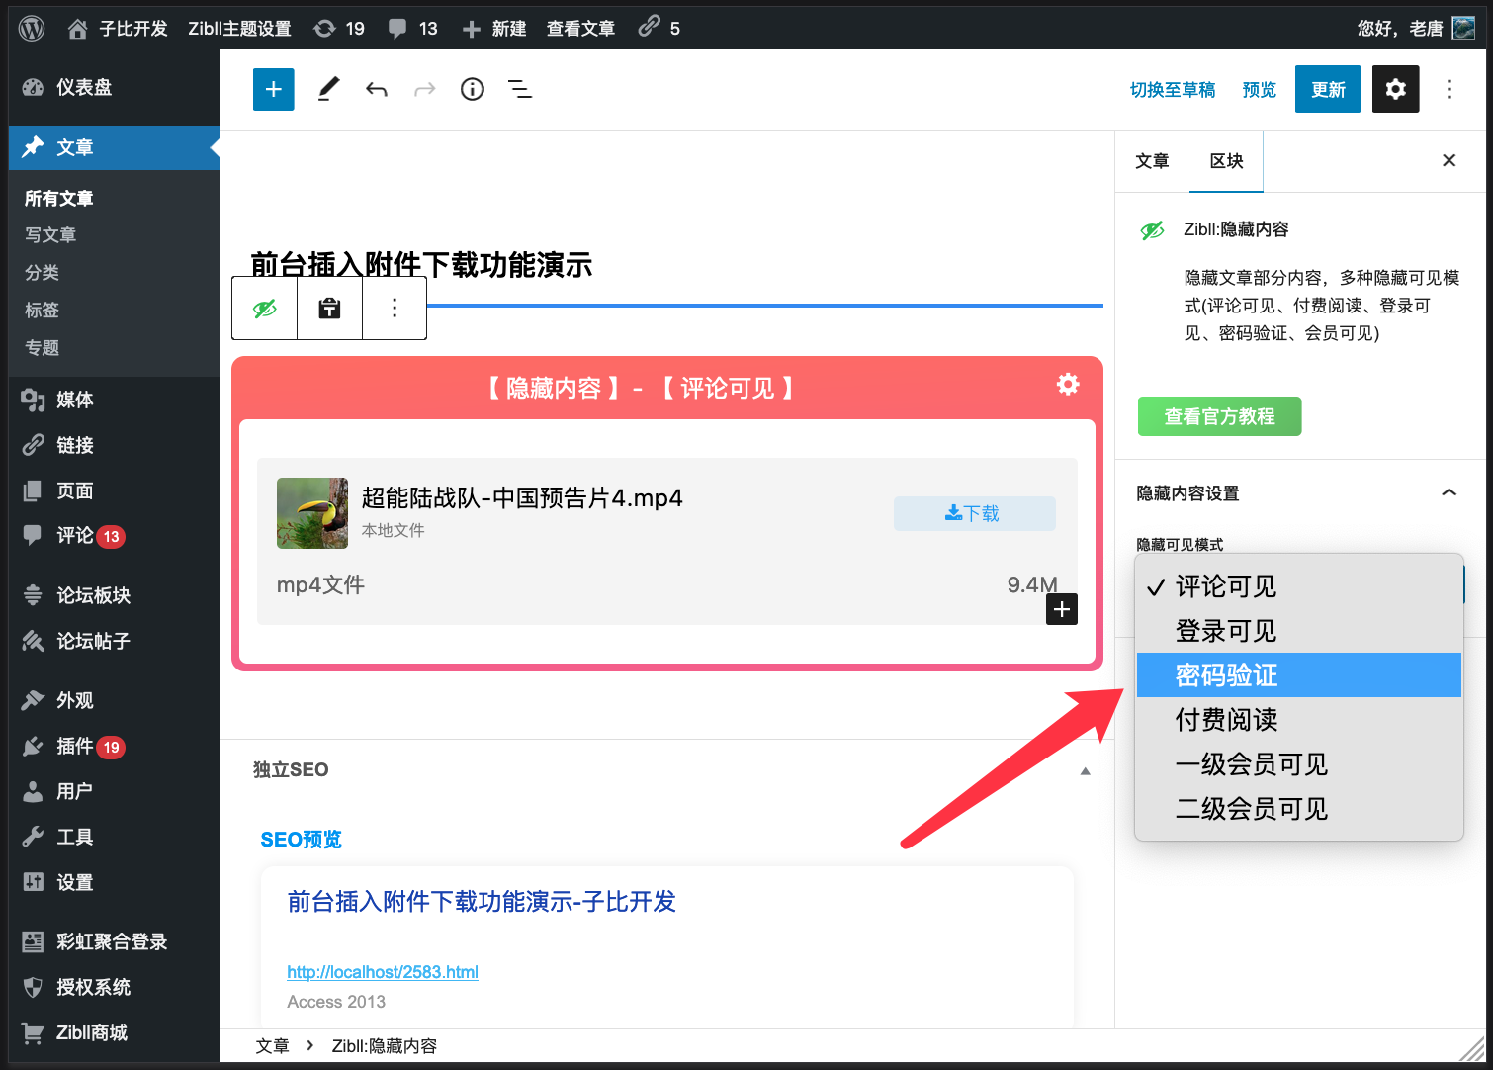
Task: Select 付费阅读 visibility mode
Action: tap(1226, 719)
